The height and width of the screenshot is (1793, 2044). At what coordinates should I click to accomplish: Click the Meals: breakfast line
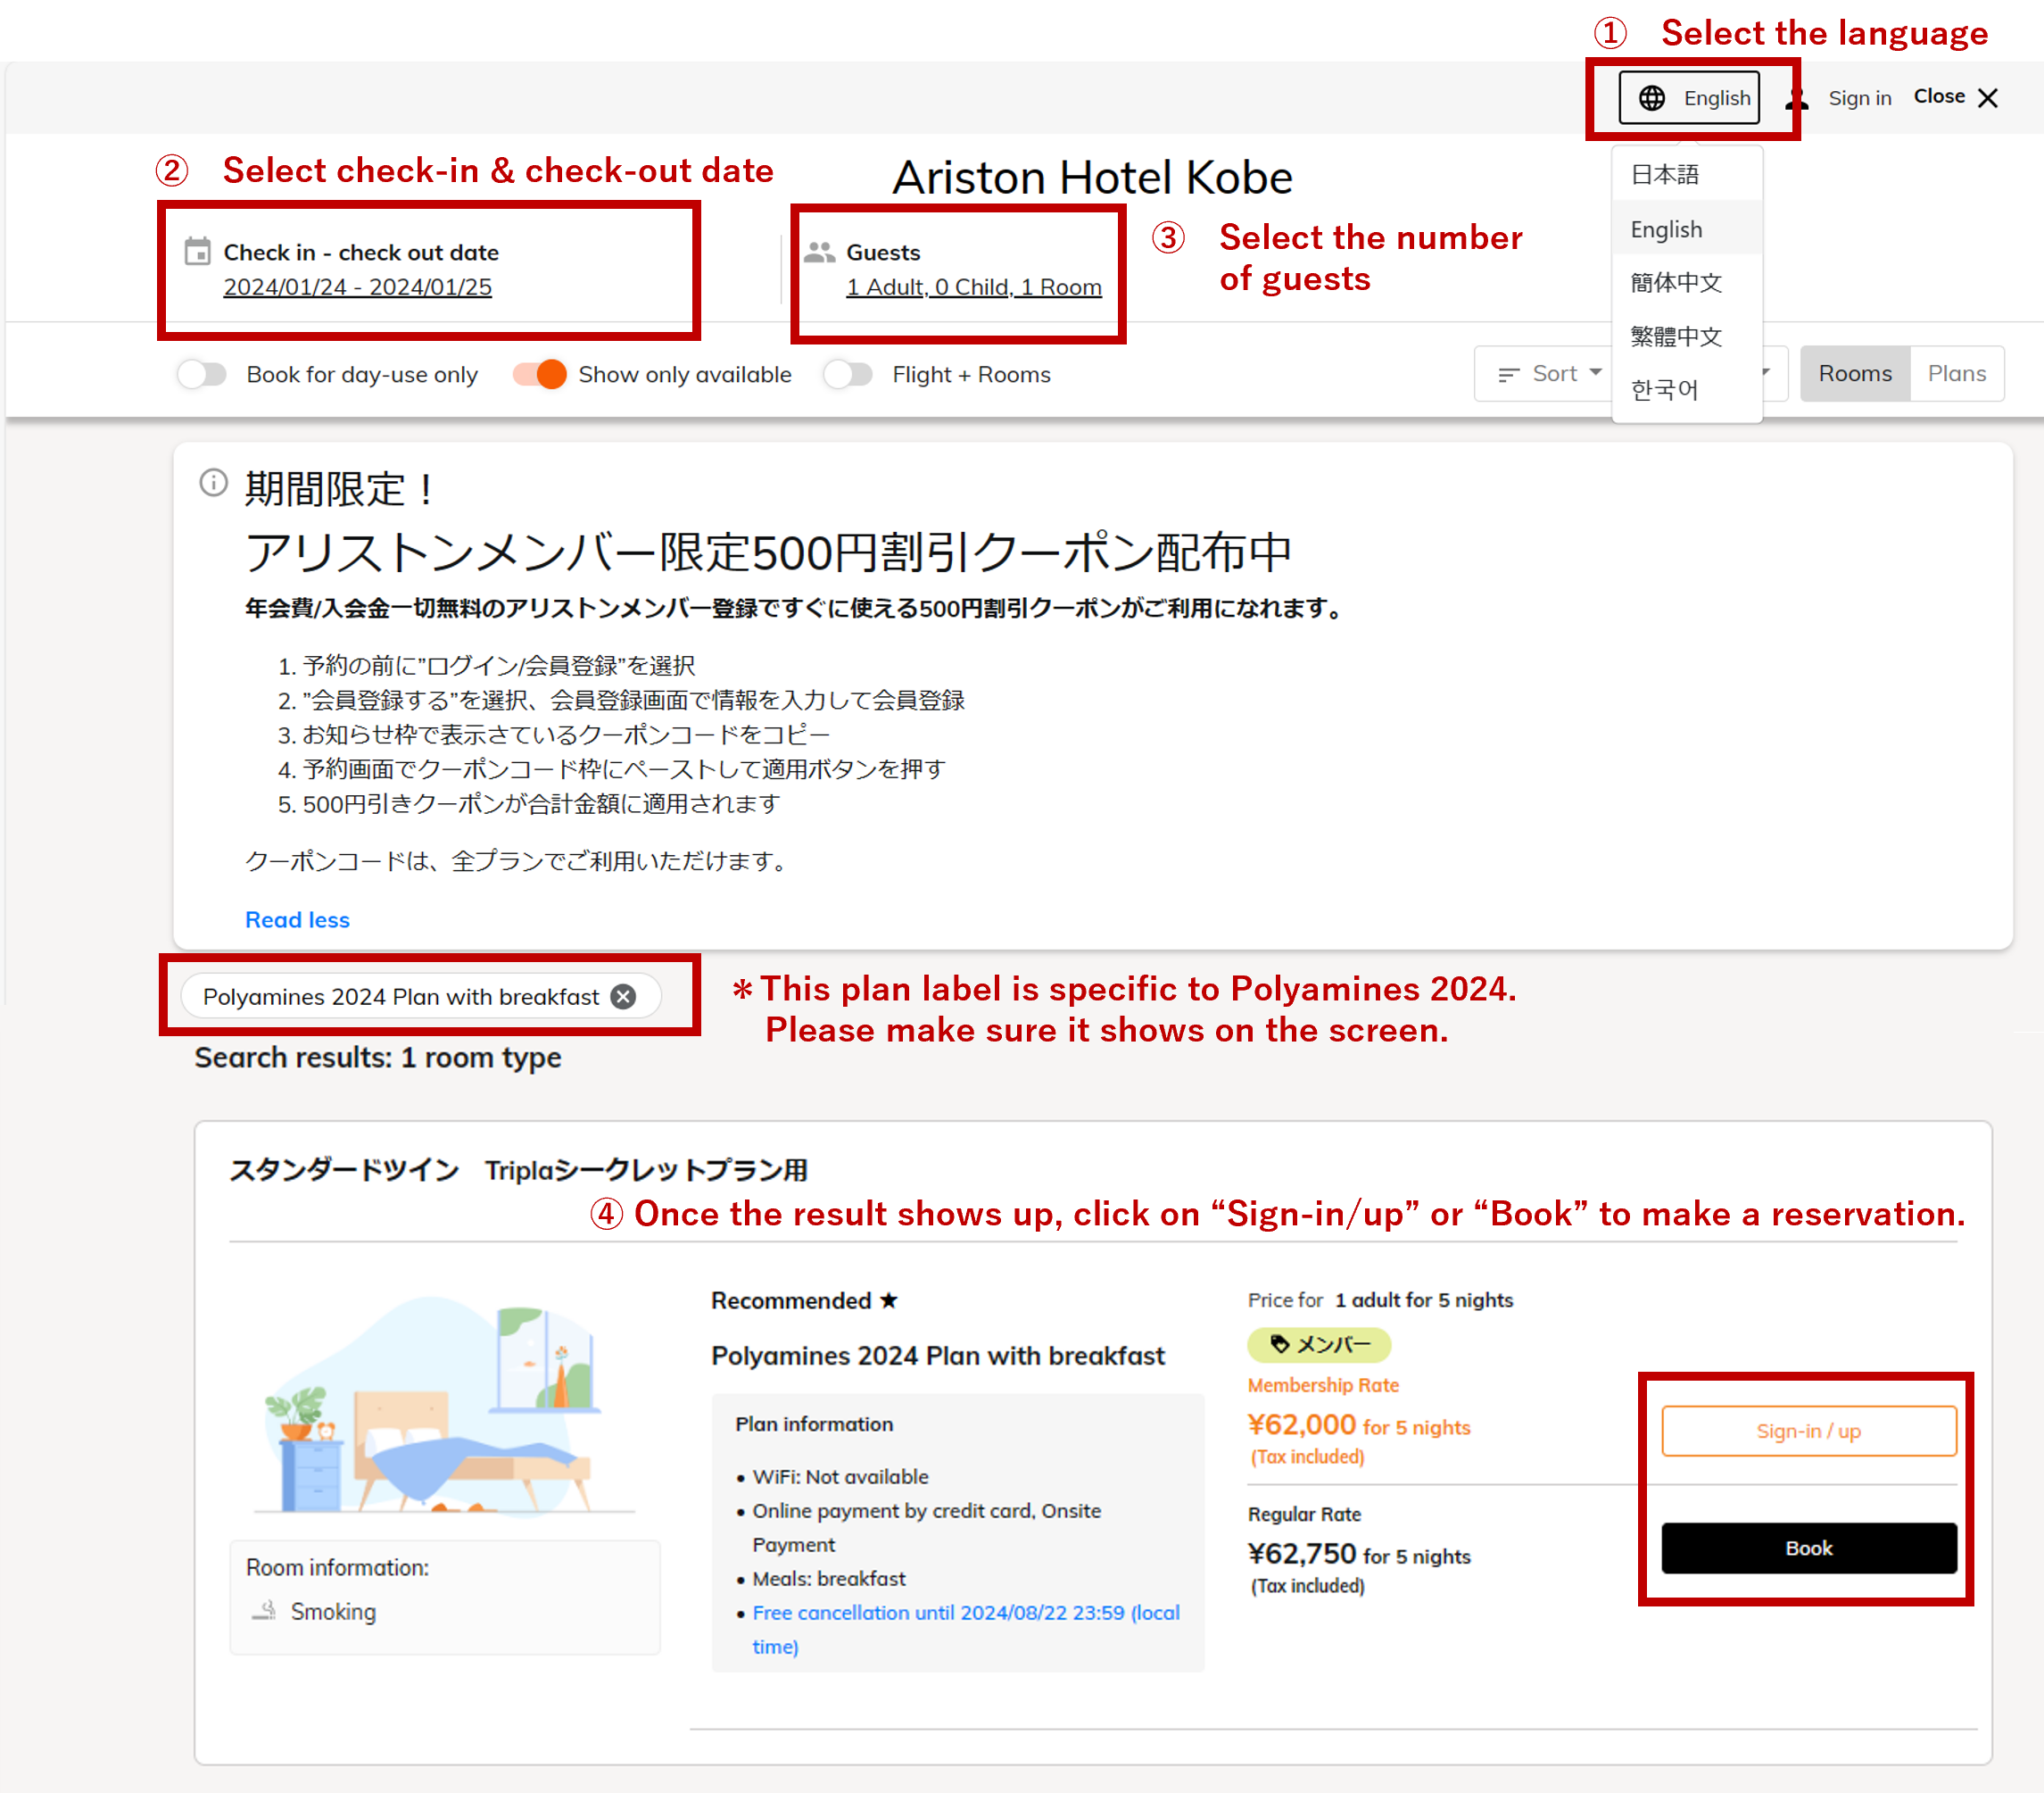pyautogui.click(x=828, y=1578)
